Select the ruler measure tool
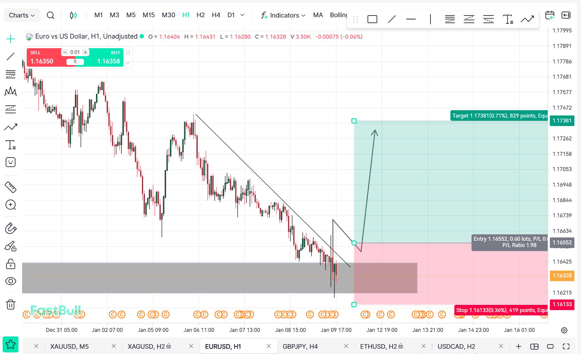Image resolution: width=581 pixels, height=354 pixels. pyautogui.click(x=11, y=187)
